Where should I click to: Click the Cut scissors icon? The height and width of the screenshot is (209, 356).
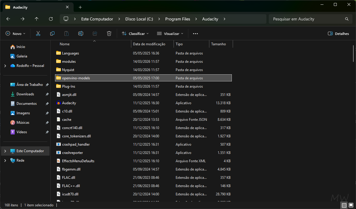[x=38, y=34]
